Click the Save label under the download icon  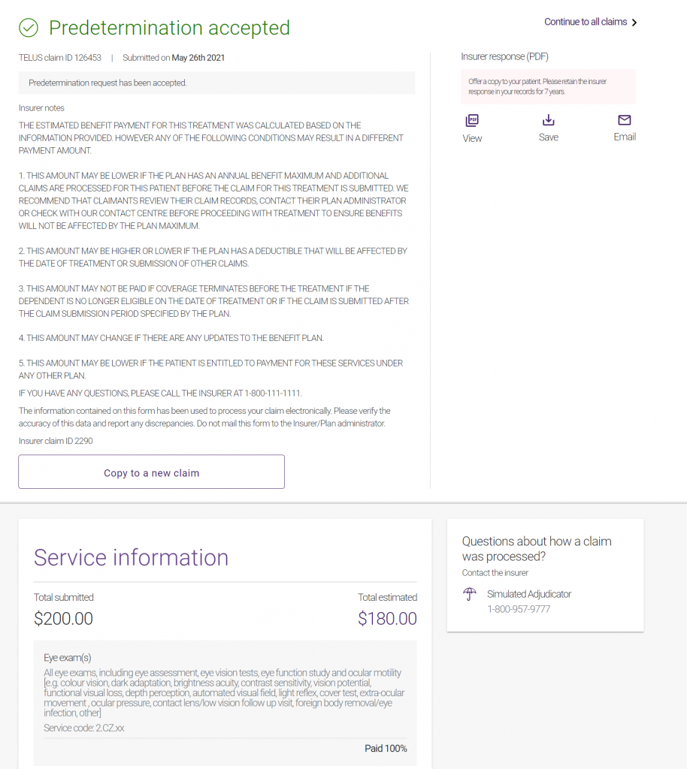(549, 137)
